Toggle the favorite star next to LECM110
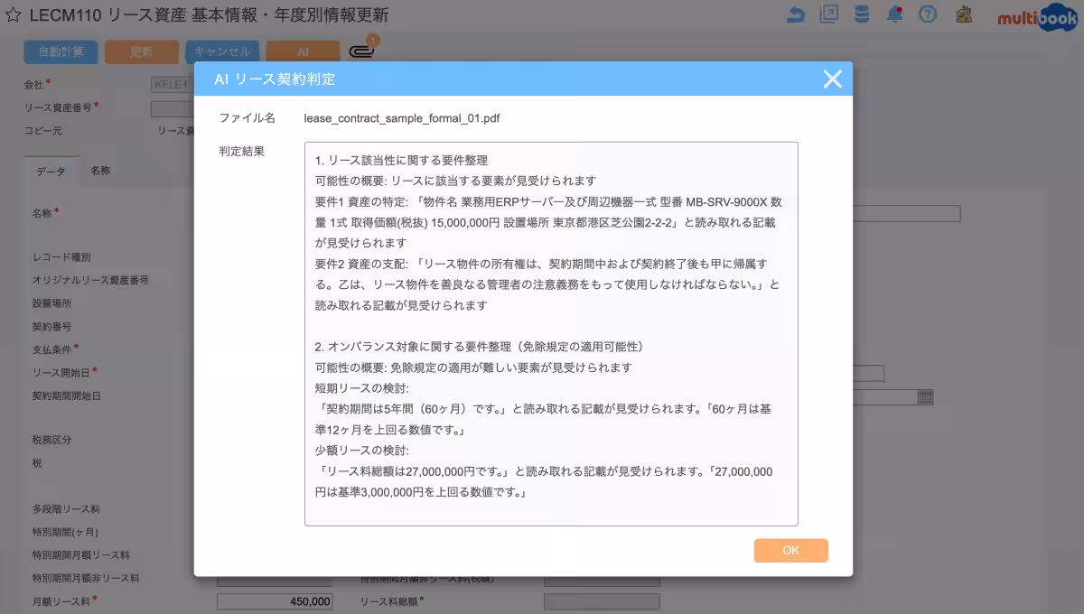Screen dimensions: 1084x614 click(x=13, y=14)
